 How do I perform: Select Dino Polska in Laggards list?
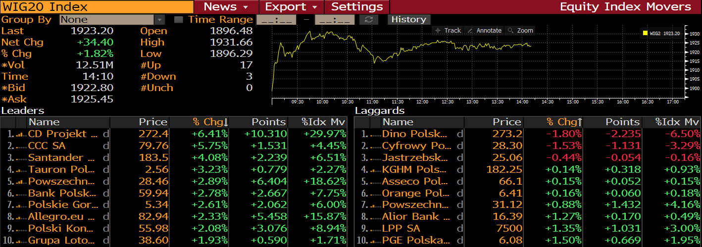point(415,134)
